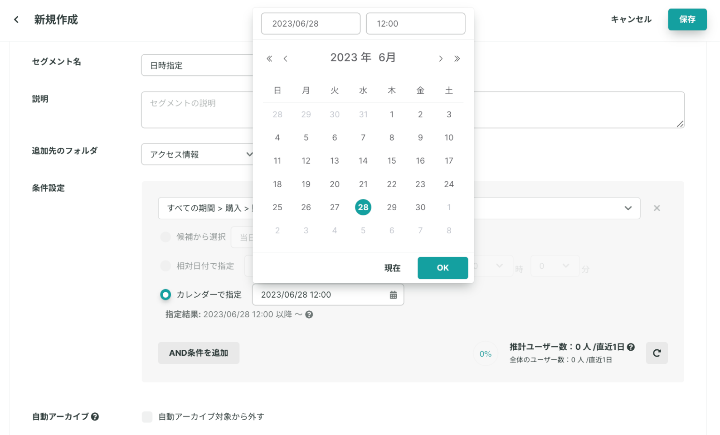Click the help icon next to 自動アーカイブ
720x435 pixels.
tap(95, 417)
